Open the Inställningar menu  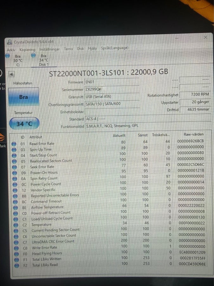(x=49, y=49)
